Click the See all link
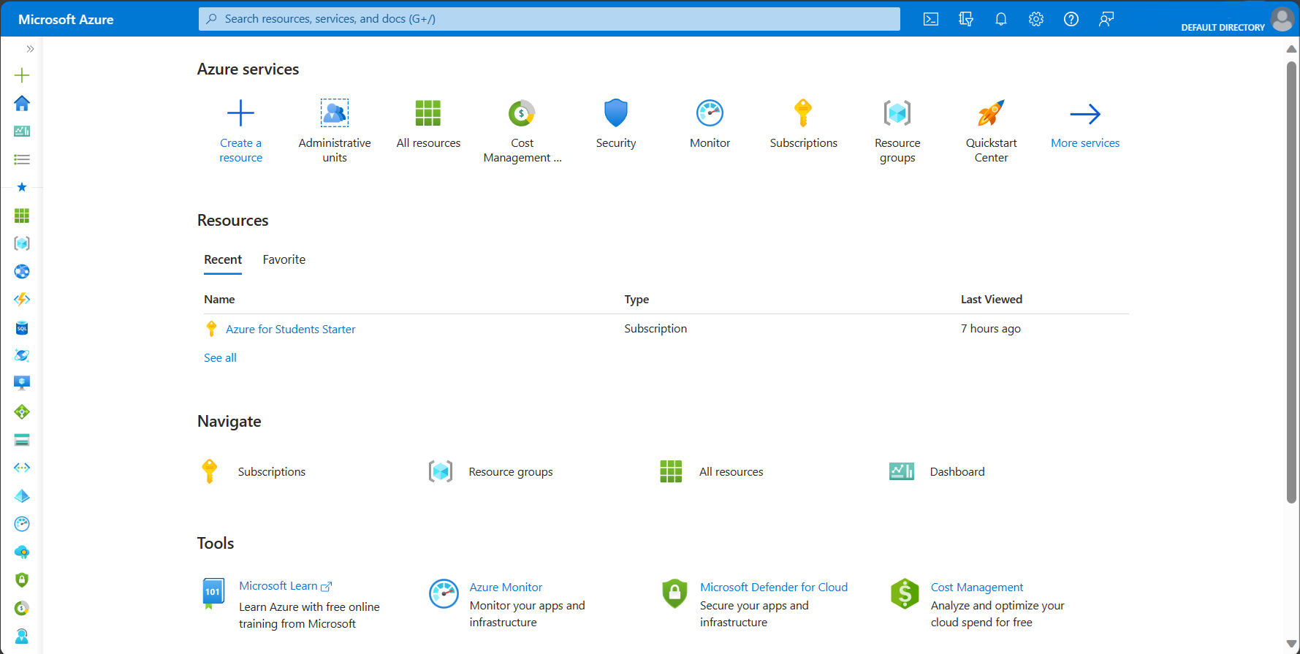This screenshot has width=1300, height=654. (220, 357)
